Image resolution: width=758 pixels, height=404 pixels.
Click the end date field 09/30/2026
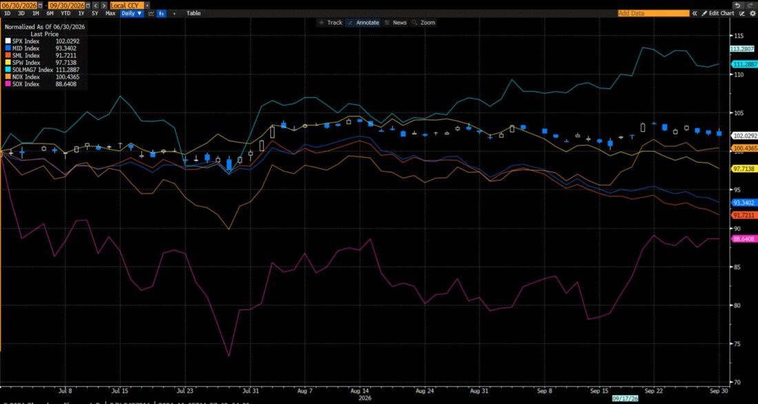coord(67,6)
